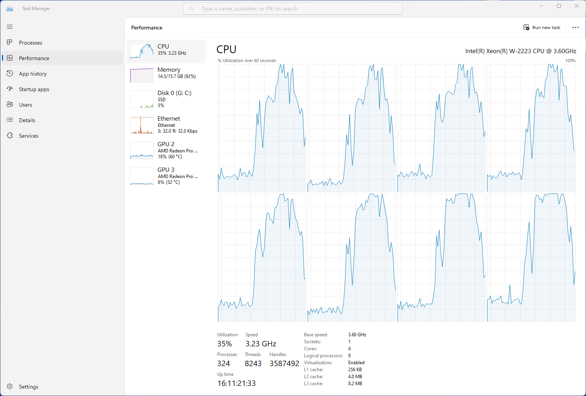
Task: Click the Run new task button
Action: click(542, 28)
